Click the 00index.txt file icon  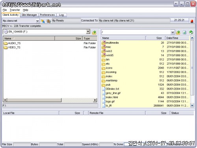click(x=104, y=89)
